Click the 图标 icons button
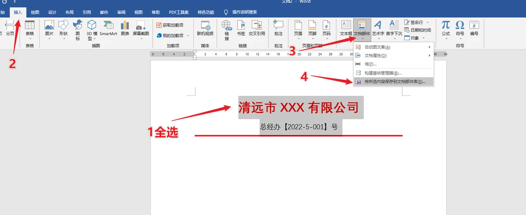Image resolution: width=526 pixels, height=215 pixels. point(78,31)
